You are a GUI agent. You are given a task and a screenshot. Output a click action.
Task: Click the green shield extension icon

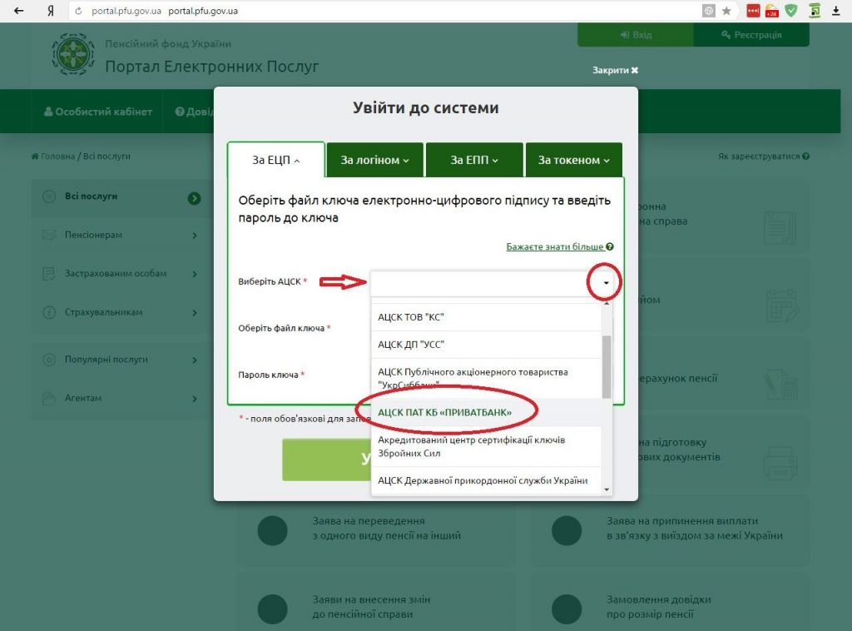(x=791, y=11)
